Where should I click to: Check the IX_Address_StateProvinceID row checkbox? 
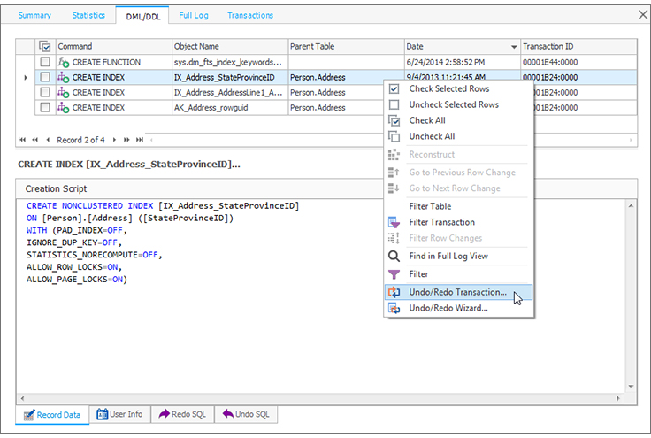click(45, 77)
